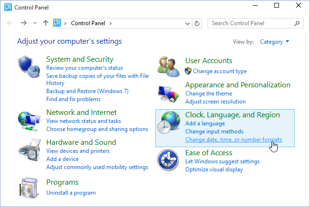The width and height of the screenshot is (310, 207).
Task: Expand the address bar history dropdown
Action: click(x=188, y=24)
